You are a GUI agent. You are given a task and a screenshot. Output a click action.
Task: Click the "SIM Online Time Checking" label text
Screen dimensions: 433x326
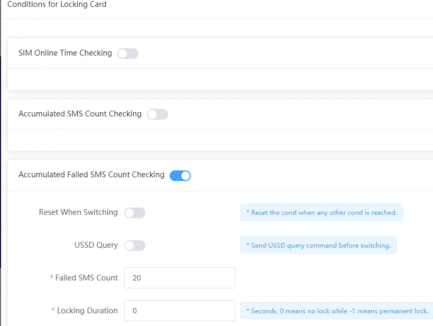point(65,53)
